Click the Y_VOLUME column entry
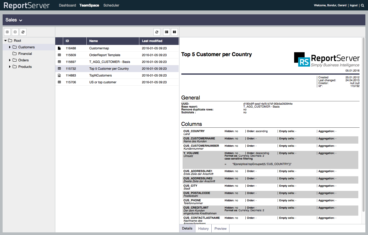Viewport: 368px width, 235px height. point(191,153)
